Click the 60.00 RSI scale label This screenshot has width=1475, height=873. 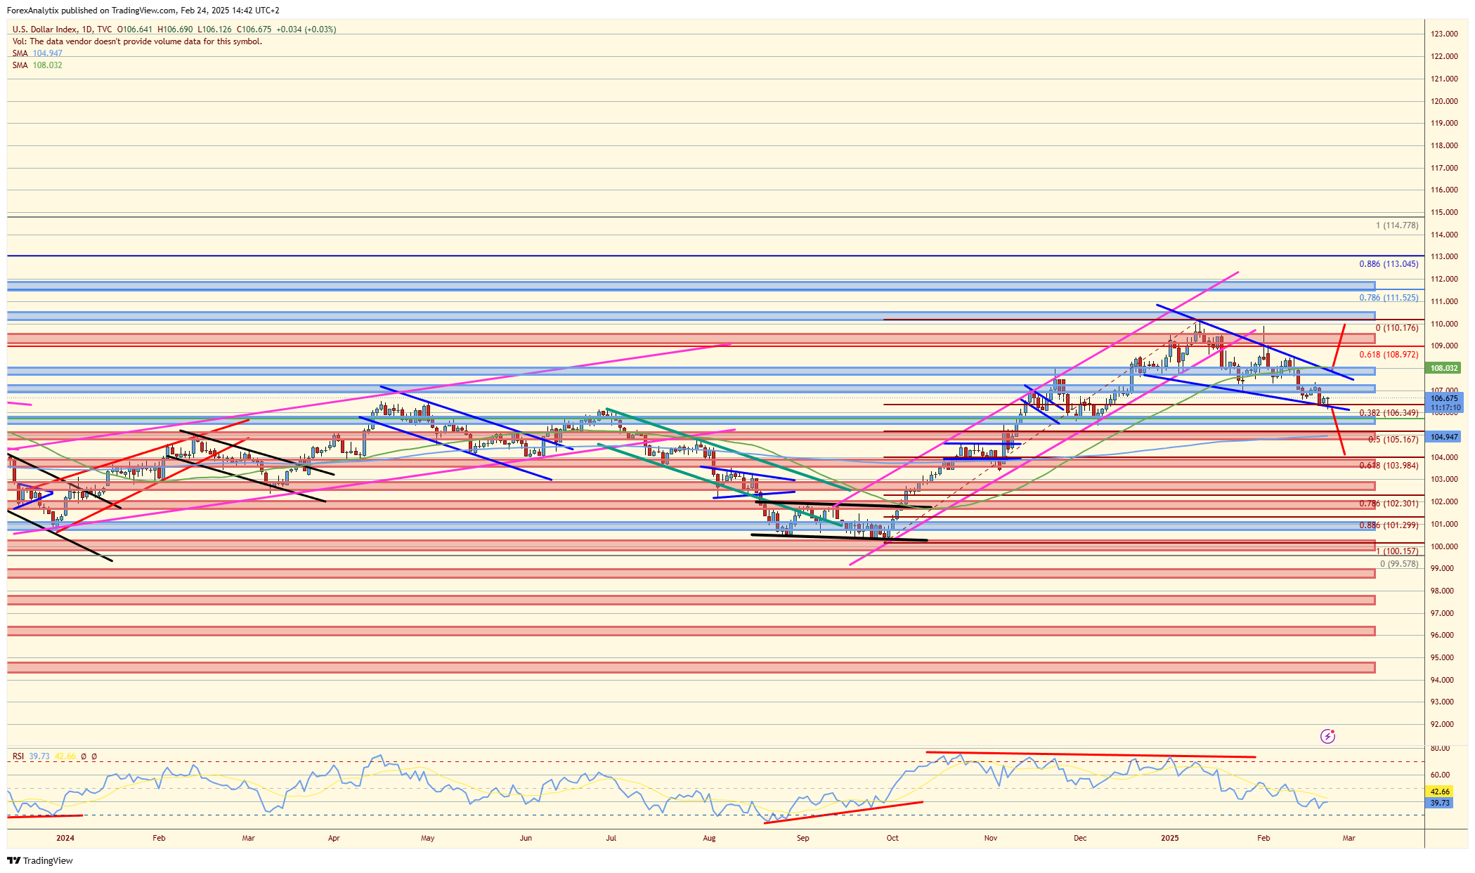[x=1440, y=775]
